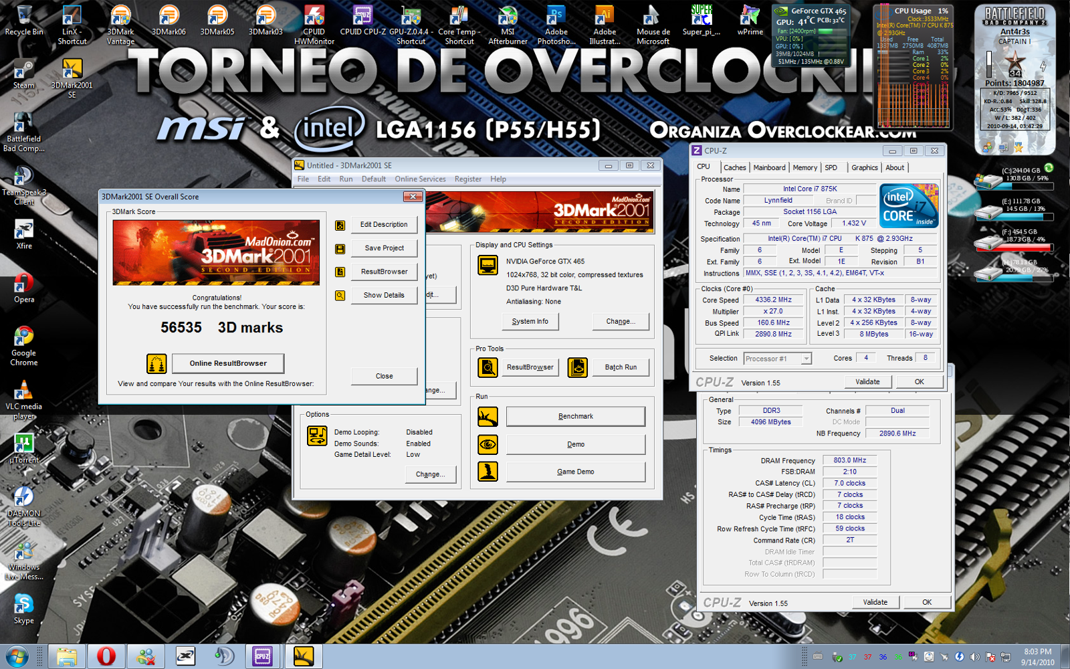Open VLC media player desktop icon
Viewport: 1070px width, 669px height.
pos(24,399)
